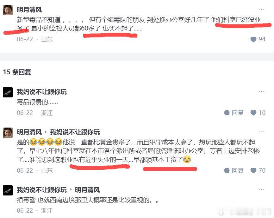274x218 pixels.
Task: Open the 我妈说不让跟你玩 username on the first reply
Action: [x=42, y=92]
